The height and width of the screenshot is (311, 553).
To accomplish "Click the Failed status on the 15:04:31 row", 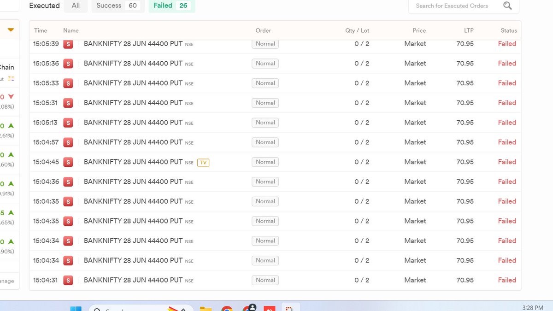I will (507, 280).
